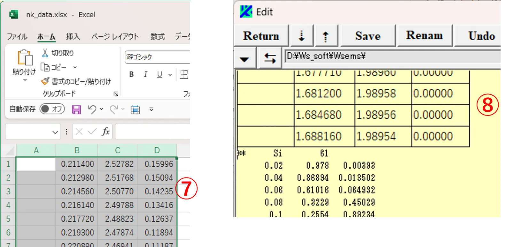The height and width of the screenshot is (247, 514).
Task: Expand the underline style dropdown arrow
Action: (x=170, y=75)
